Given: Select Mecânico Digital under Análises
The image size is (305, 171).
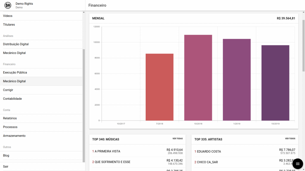Looking at the screenshot, I should click(14, 53).
